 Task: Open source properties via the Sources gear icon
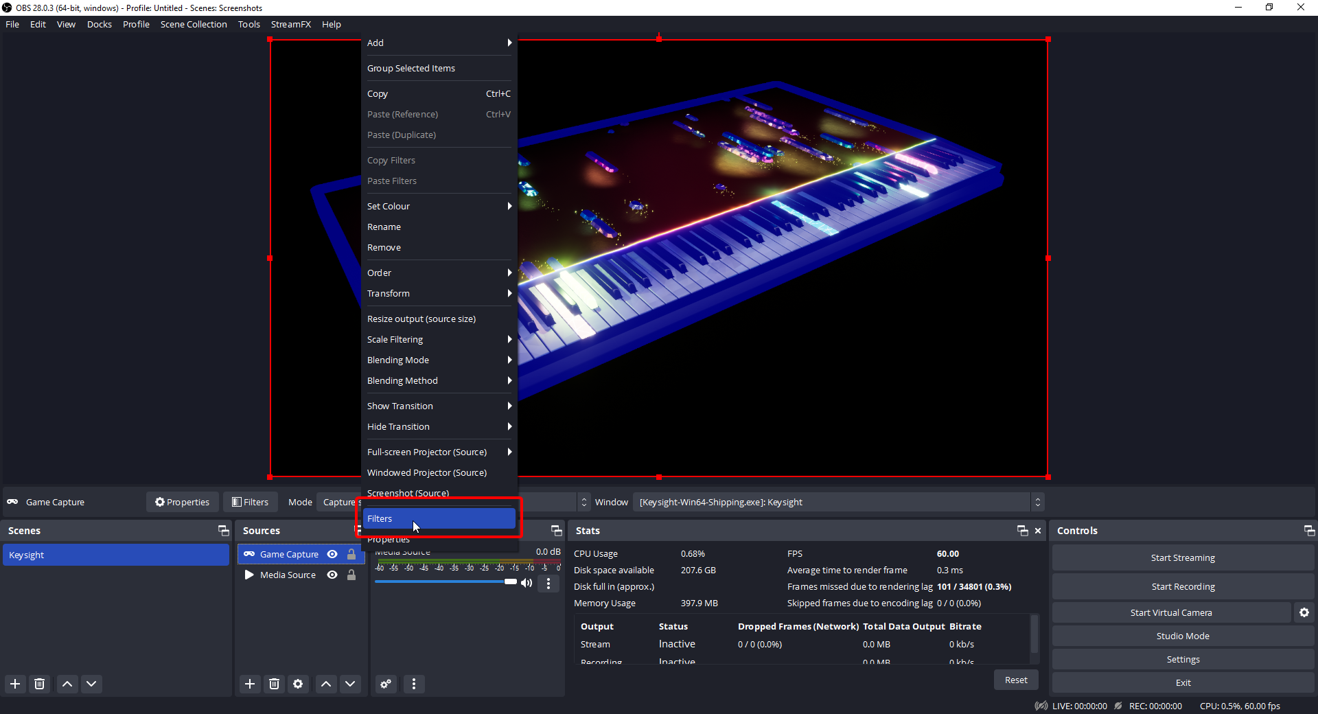(298, 684)
